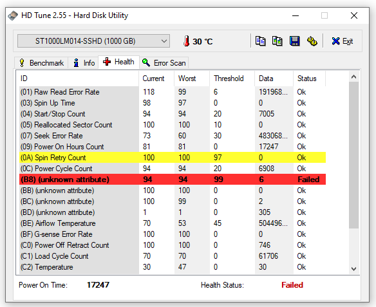
Task: Select the highlighted (0A) Spin Retry Count row
Action: coord(173,158)
